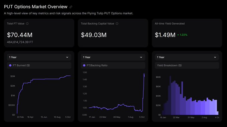Click the 23 Mar label in ratio chart
This screenshot has width=227, height=127.
pos(103,117)
